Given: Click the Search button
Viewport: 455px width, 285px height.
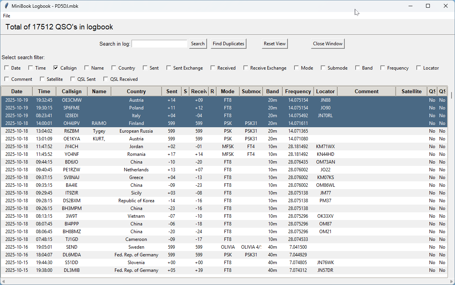Looking at the screenshot, I should coord(198,44).
